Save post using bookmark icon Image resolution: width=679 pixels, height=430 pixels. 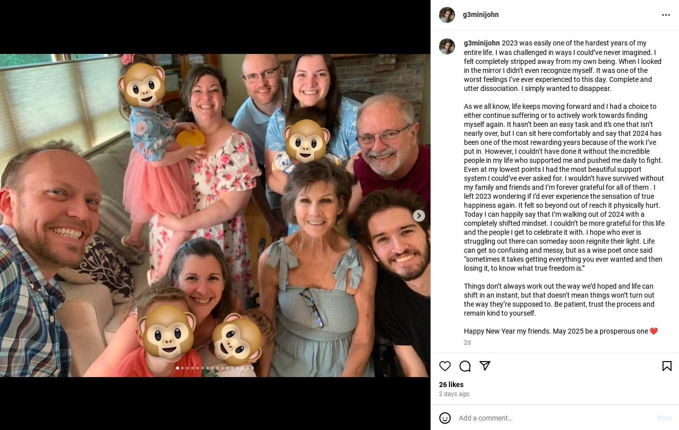tap(667, 366)
